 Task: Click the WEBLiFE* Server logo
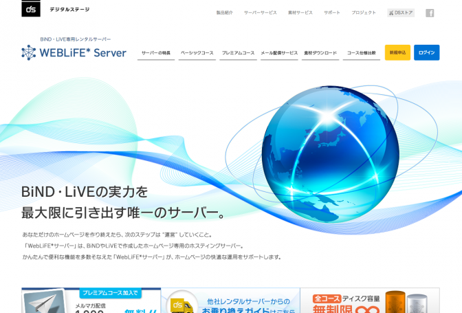[74, 52]
